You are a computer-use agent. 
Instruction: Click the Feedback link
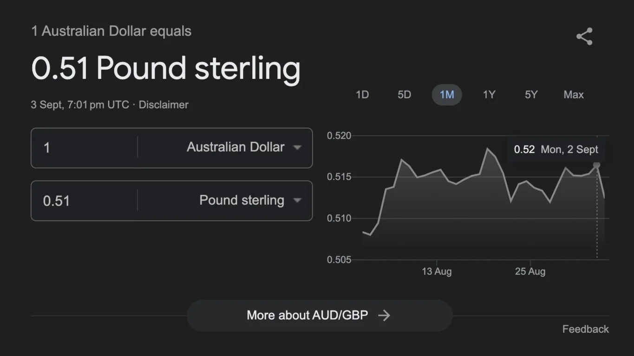tap(585, 329)
